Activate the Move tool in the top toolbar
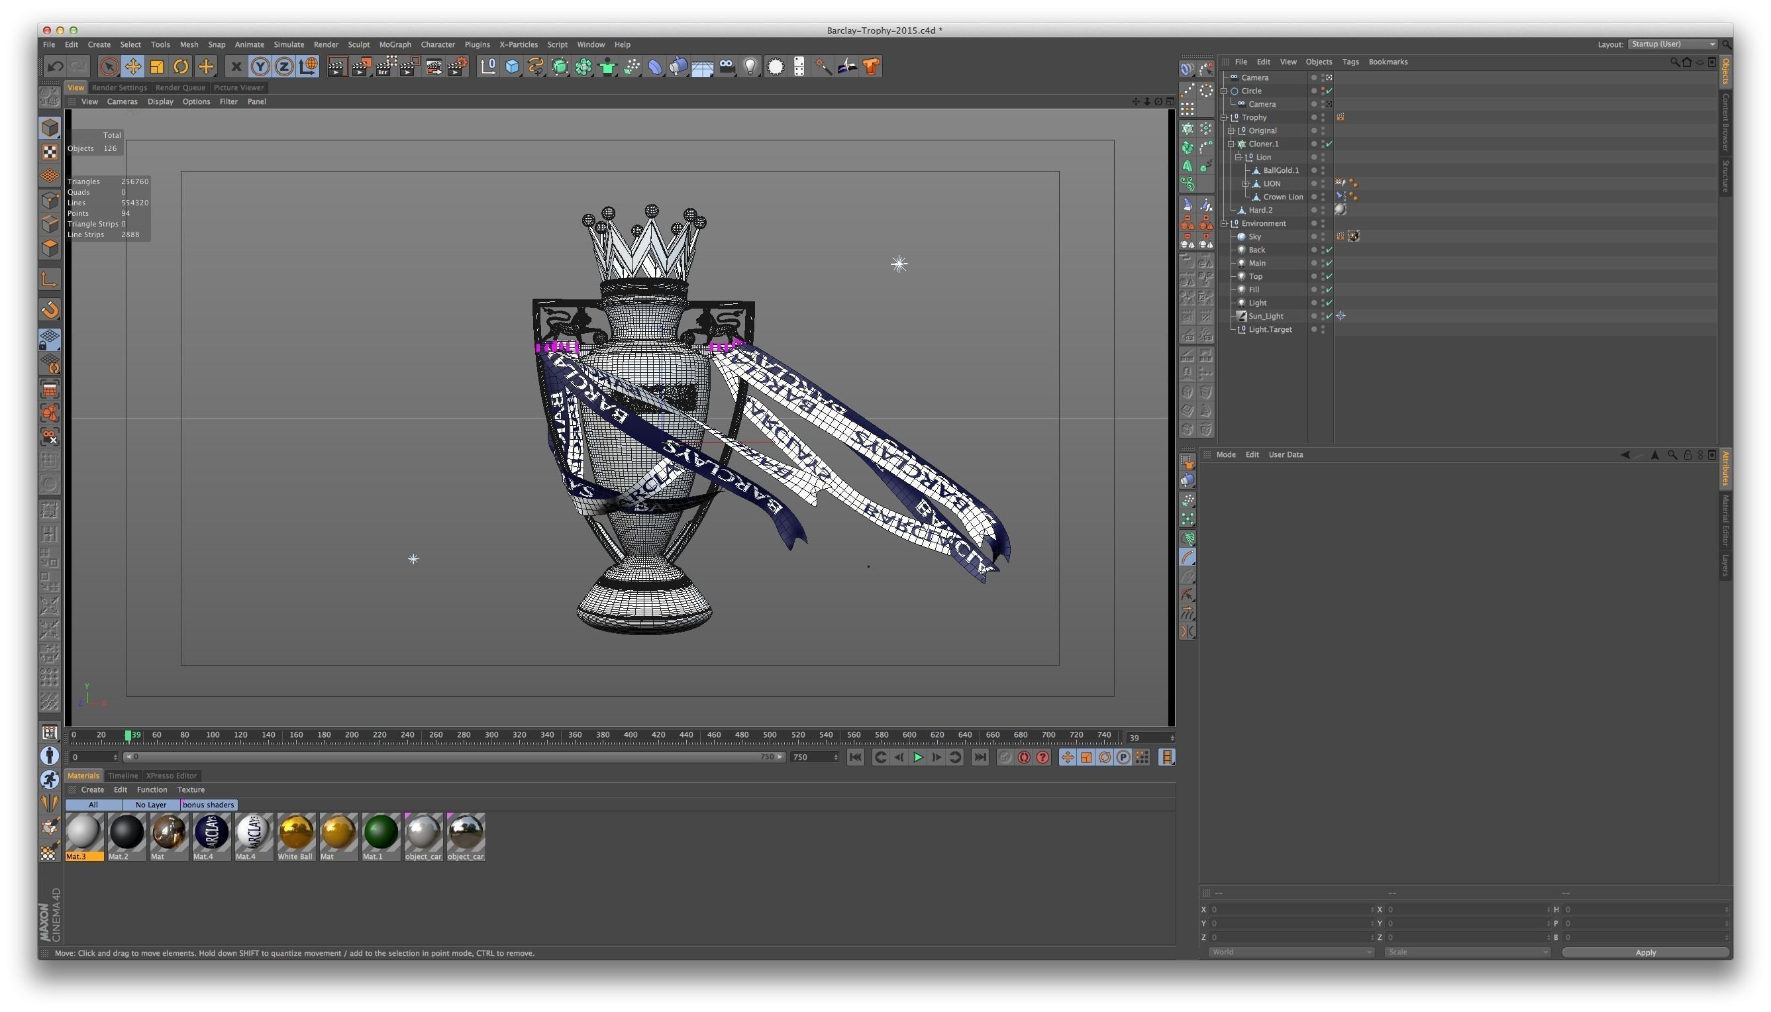 pos(132,67)
